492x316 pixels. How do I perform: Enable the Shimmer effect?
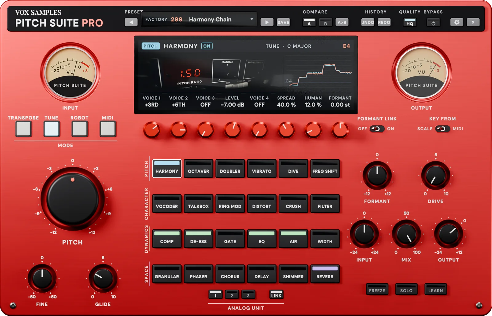(293, 274)
